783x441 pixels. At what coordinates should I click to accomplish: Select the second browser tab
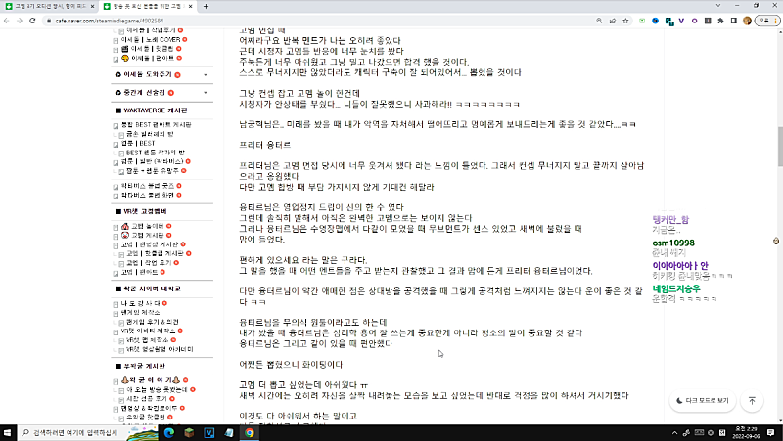point(148,7)
